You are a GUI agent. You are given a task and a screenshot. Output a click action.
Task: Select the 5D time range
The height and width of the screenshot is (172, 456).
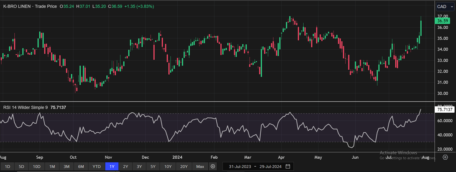21,167
